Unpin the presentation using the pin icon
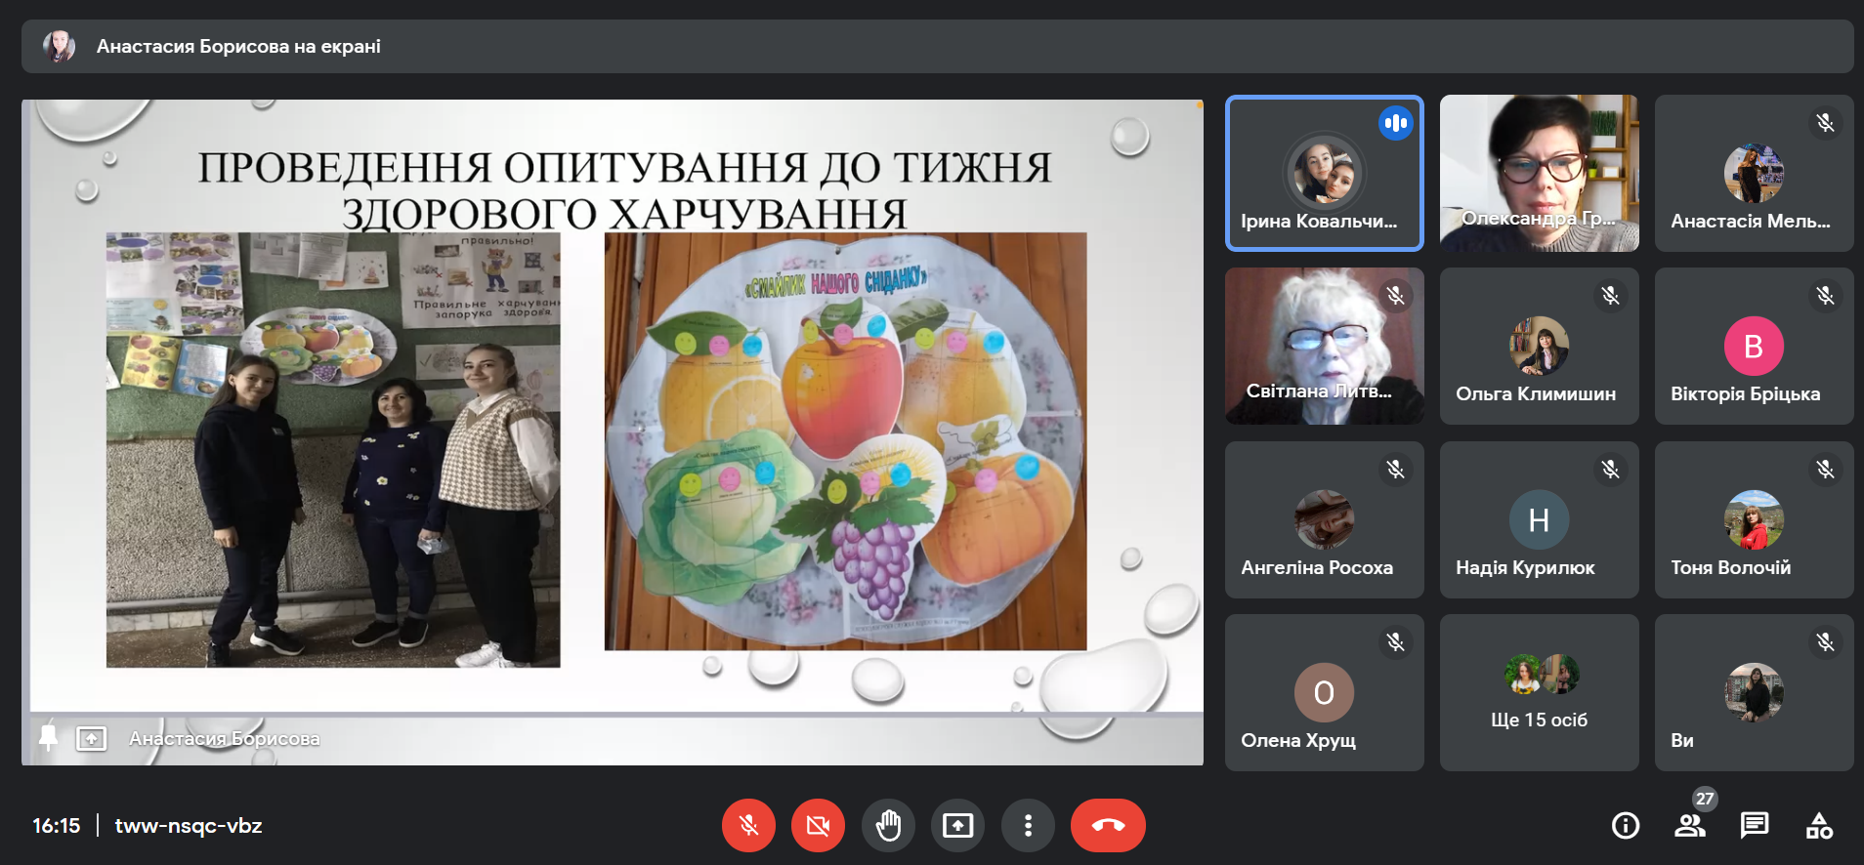 [48, 738]
